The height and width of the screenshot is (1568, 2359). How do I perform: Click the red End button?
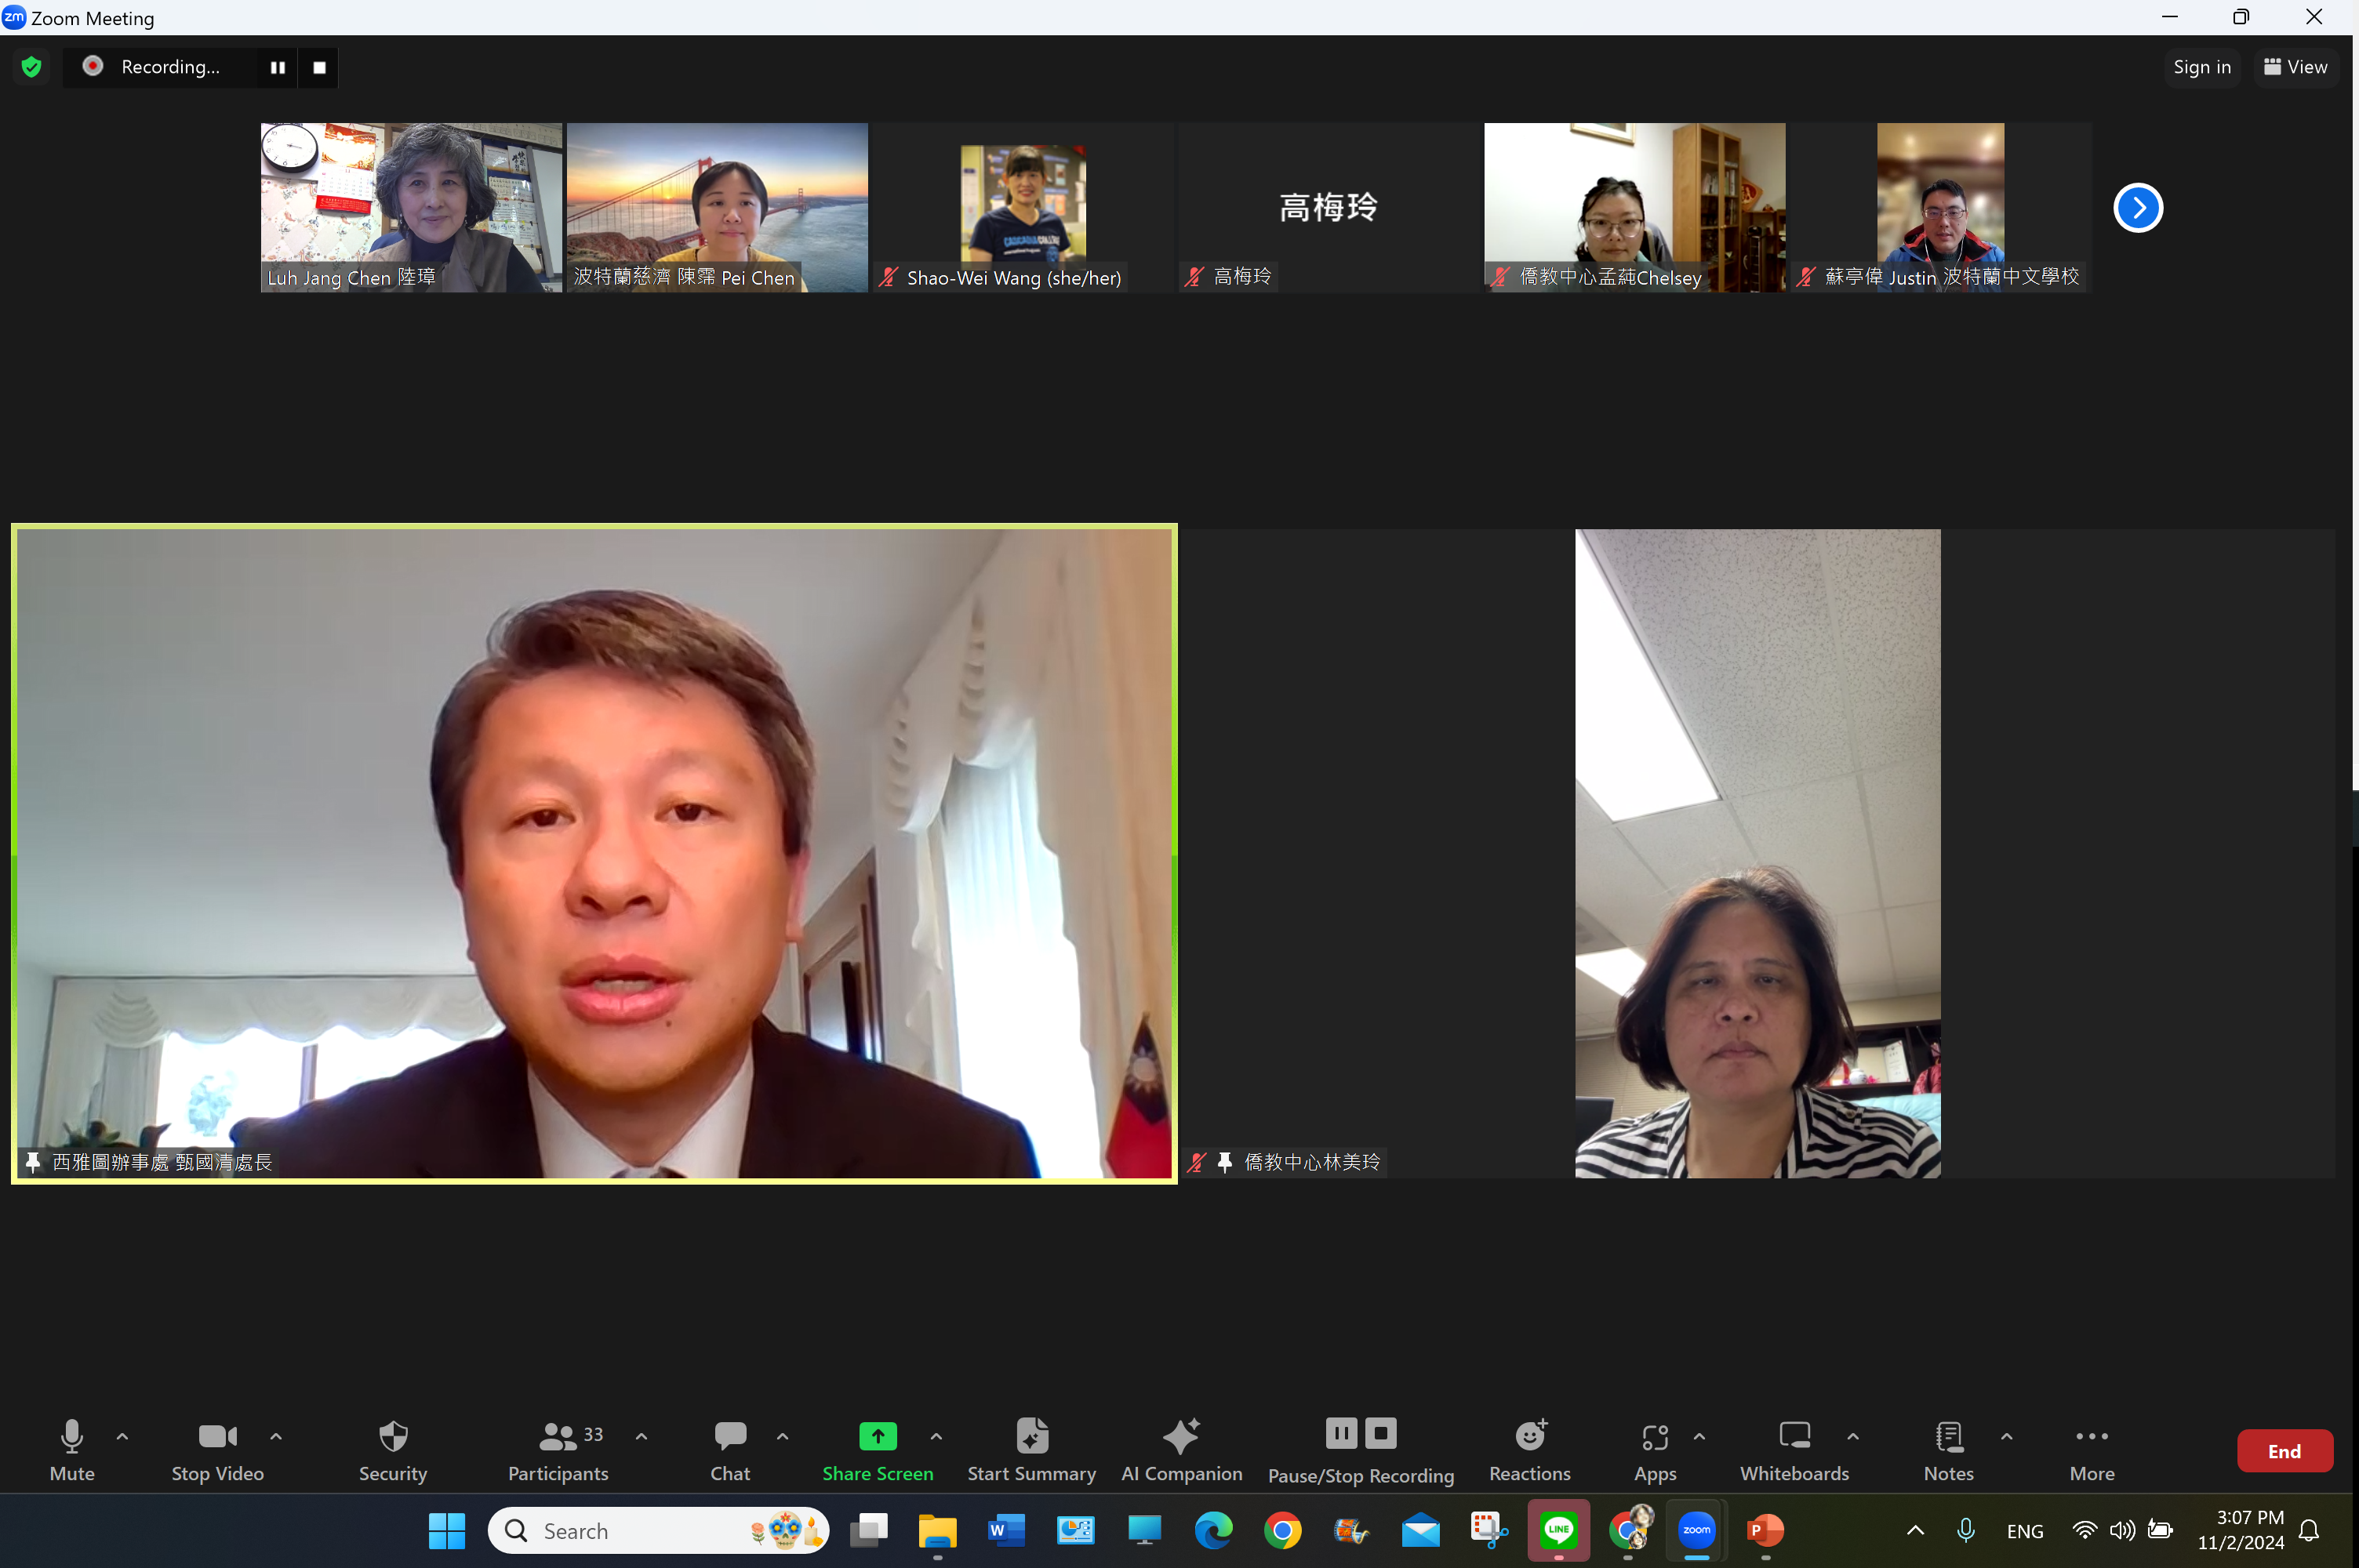2284,1450
